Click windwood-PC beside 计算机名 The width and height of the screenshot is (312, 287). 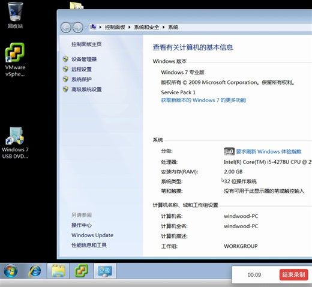241,216
